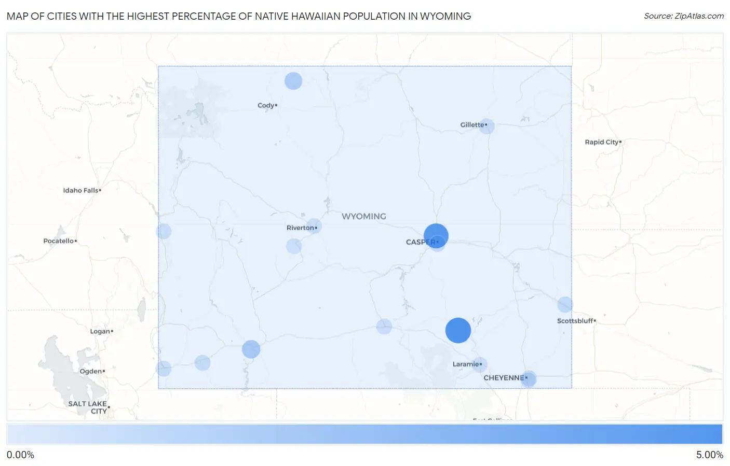Click the Idaho Falls label

pos(80,190)
